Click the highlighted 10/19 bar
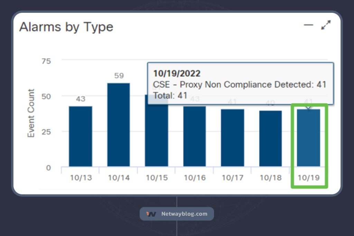Image resolution: width=354 pixels, height=236 pixels. 308,138
